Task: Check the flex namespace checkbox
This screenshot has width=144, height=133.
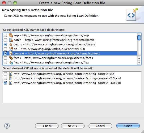Action: pos(5,62)
